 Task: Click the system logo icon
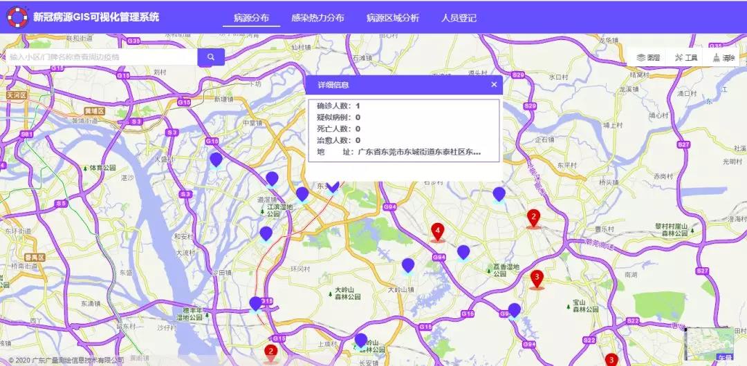[17, 17]
